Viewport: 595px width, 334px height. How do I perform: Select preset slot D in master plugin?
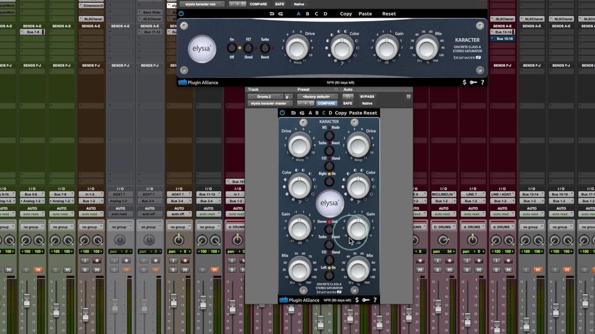tap(331, 113)
